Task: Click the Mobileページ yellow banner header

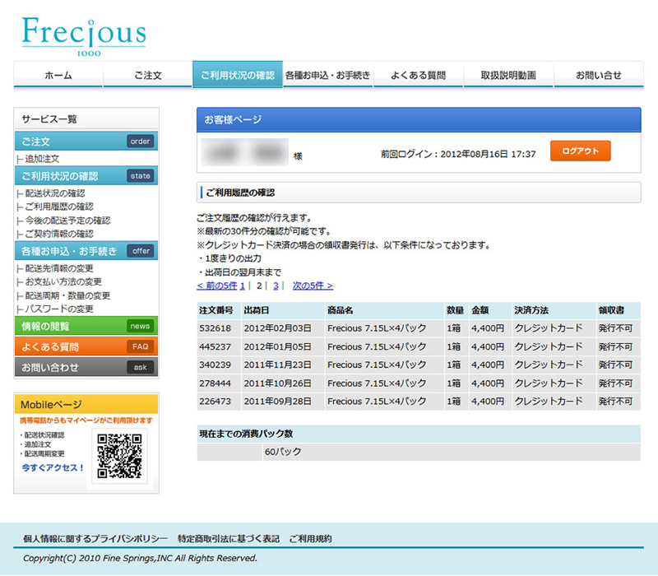Action: coord(86,404)
